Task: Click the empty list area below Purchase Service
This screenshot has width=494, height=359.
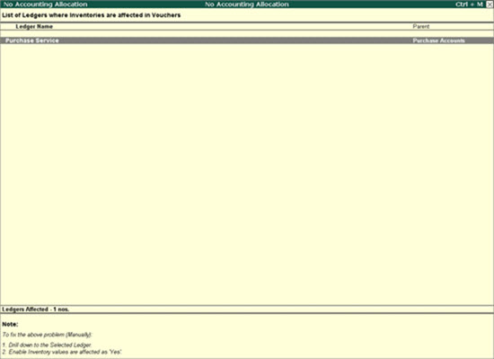Action: tap(247, 175)
